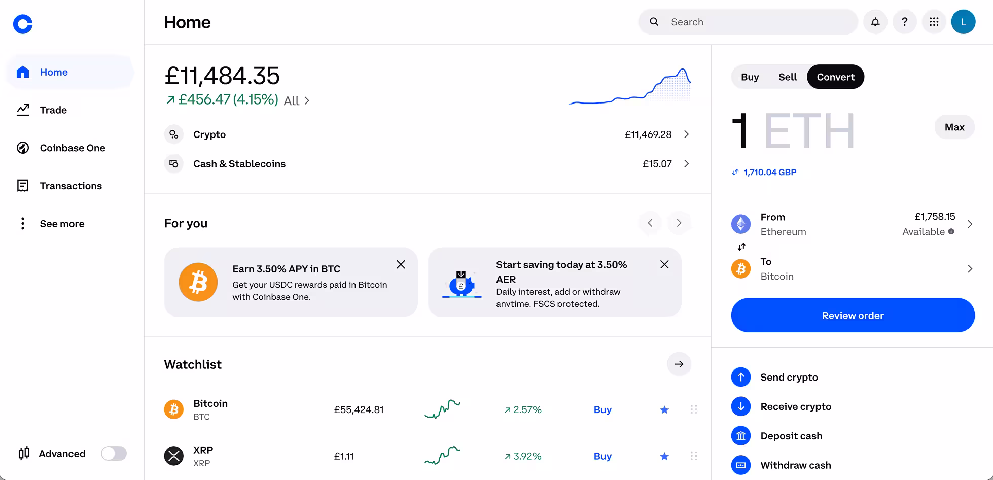The height and width of the screenshot is (480, 993).
Task: Show previous For you card
Action: 650,223
